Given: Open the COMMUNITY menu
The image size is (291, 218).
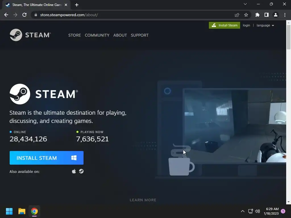Looking at the screenshot, I should (x=97, y=35).
